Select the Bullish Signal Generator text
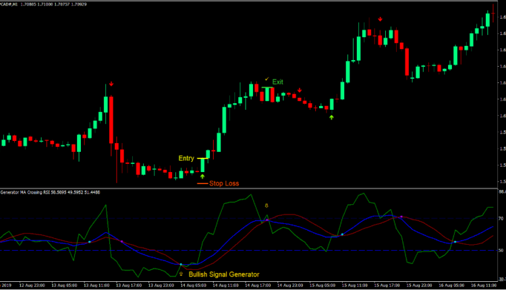This screenshot has height=290, width=506. [x=223, y=274]
